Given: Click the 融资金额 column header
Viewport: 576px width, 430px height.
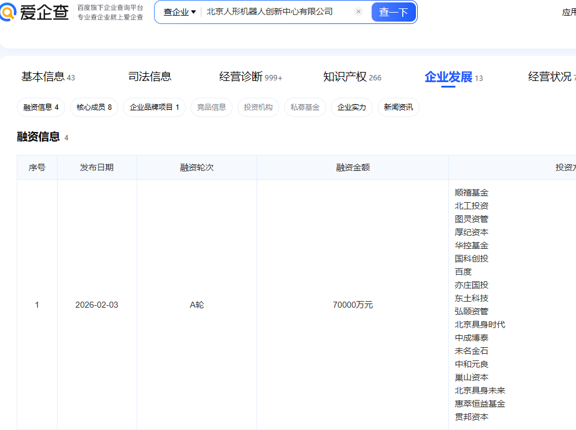Looking at the screenshot, I should click(x=352, y=167).
